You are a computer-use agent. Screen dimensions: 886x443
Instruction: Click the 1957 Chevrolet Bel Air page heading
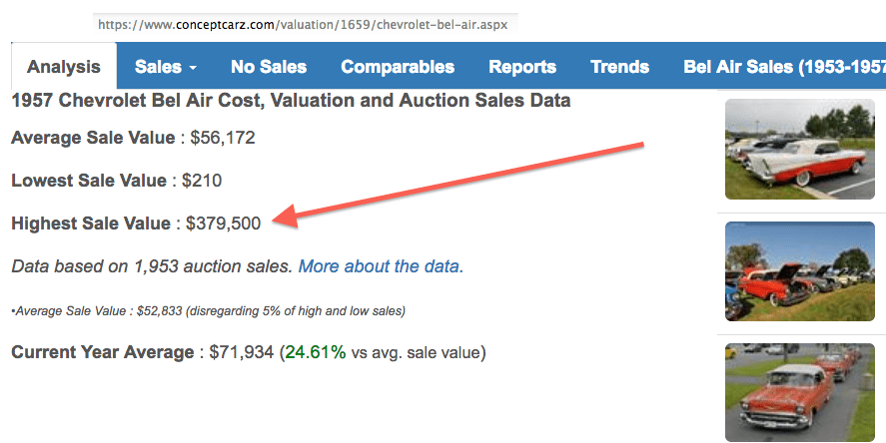tap(291, 101)
